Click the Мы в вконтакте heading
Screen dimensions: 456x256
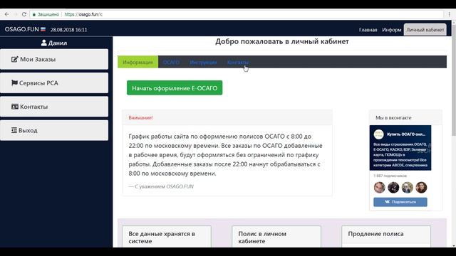(x=393, y=117)
